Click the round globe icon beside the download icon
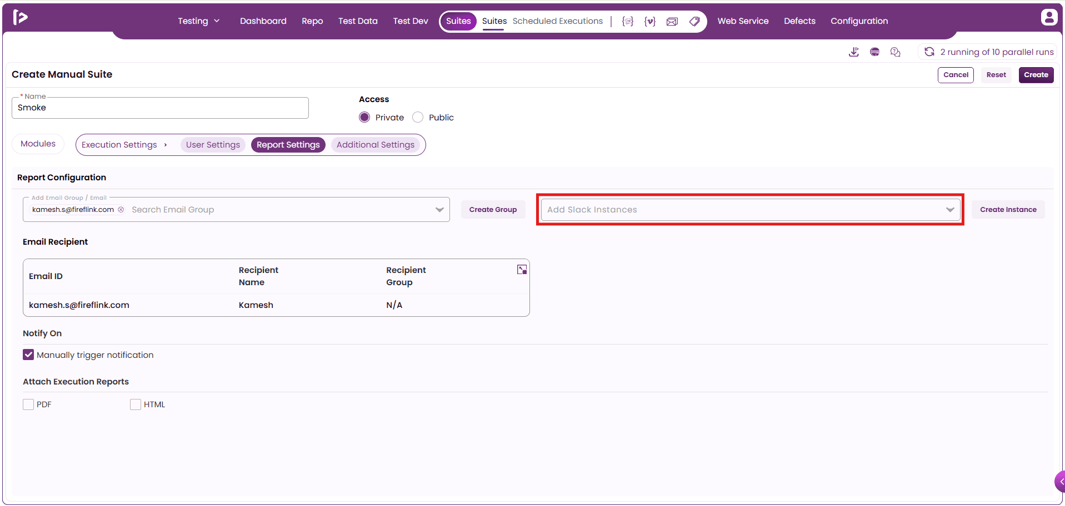The width and height of the screenshot is (1065, 506). pyautogui.click(x=874, y=52)
